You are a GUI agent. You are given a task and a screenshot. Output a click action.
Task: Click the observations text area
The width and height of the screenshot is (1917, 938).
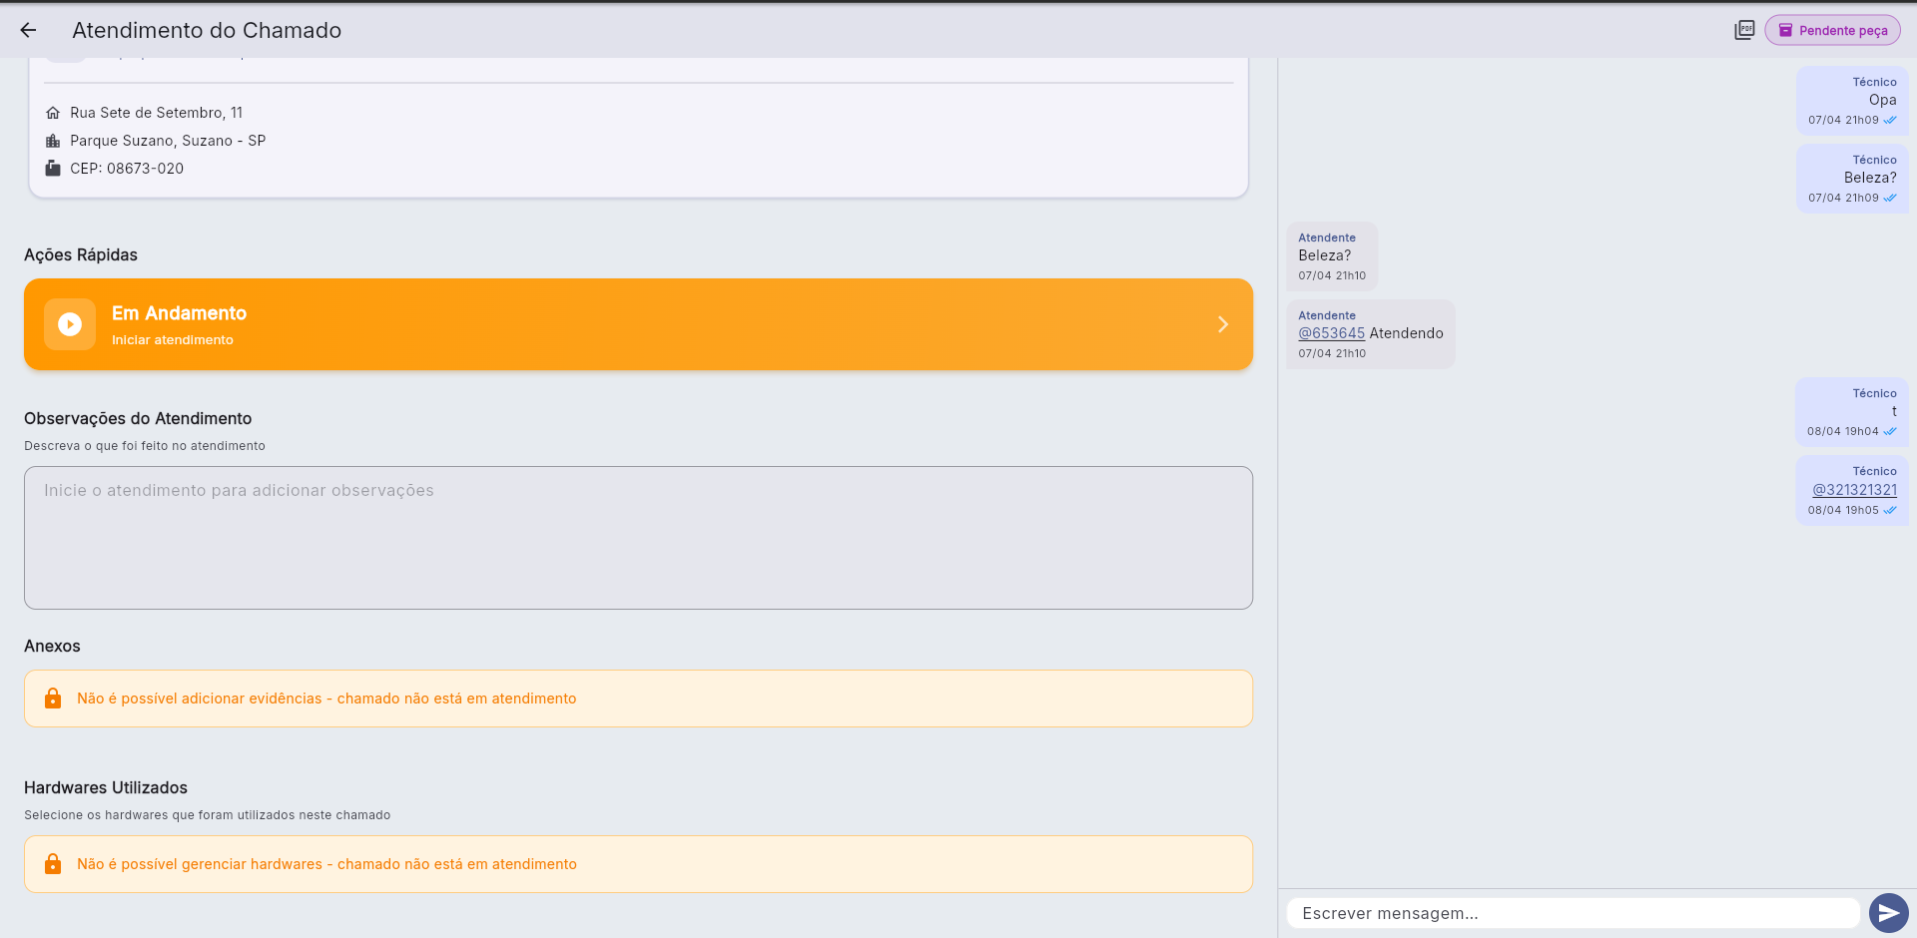click(638, 538)
